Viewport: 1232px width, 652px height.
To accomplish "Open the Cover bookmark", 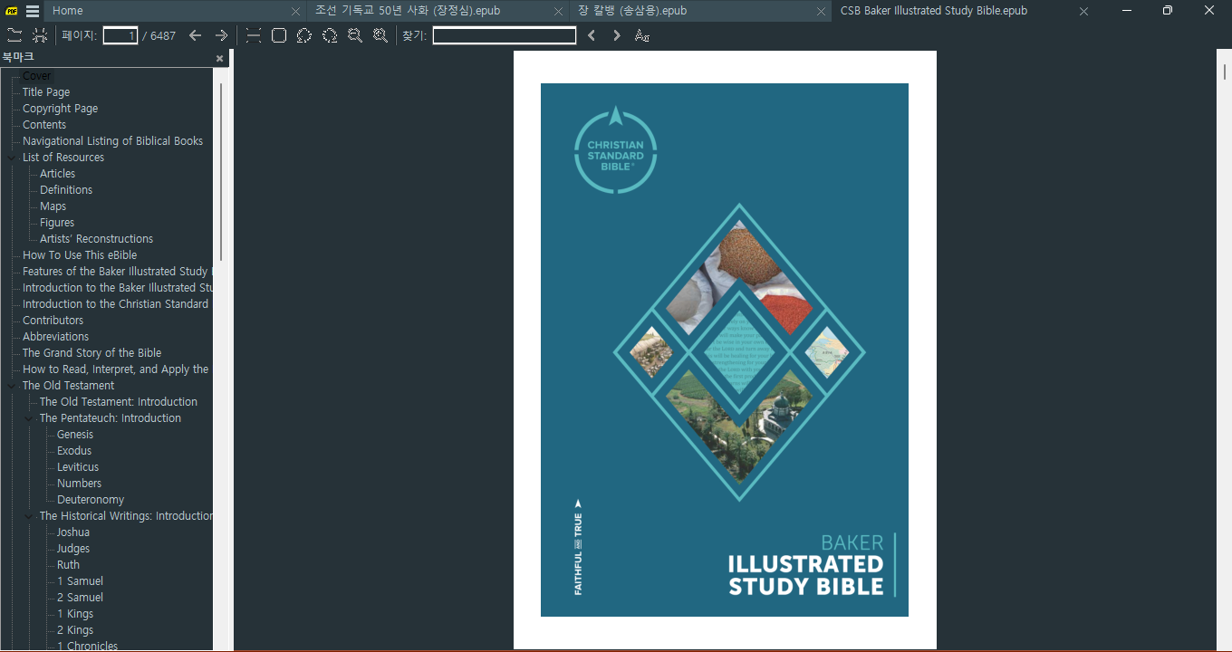I will point(37,76).
